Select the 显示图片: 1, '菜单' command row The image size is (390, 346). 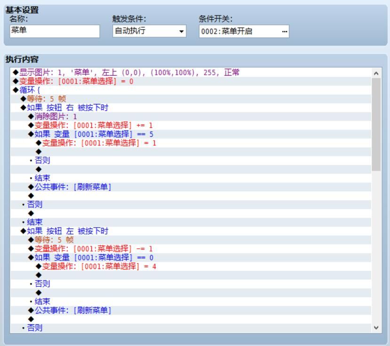191,72
